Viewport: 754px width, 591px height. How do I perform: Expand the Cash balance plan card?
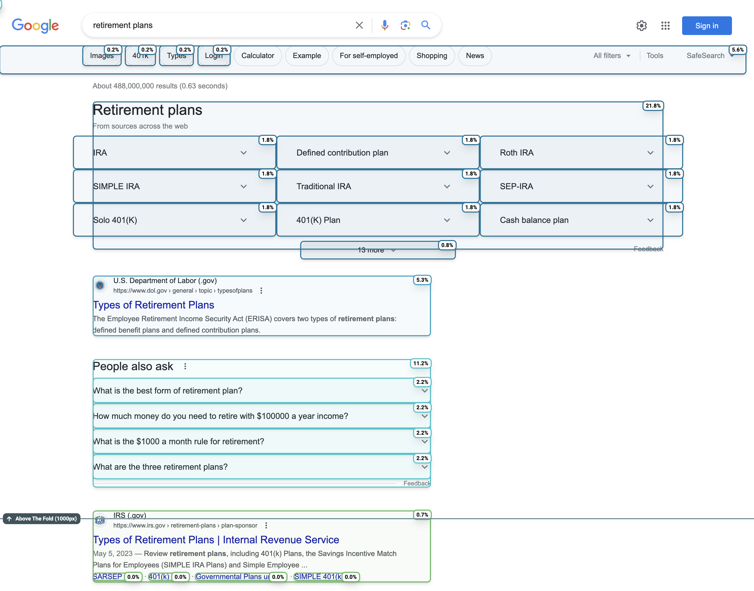(x=581, y=220)
